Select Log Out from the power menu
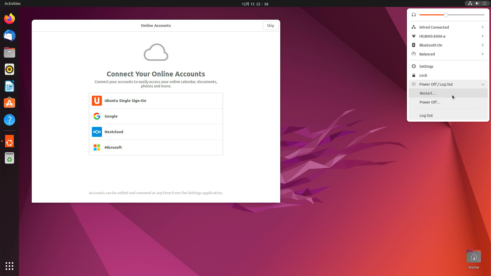This screenshot has height=276, width=491. tap(426, 115)
